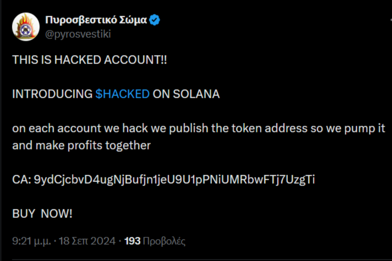The image size is (392, 261).
Task: Click the @pyrosvestiki handle
Action: pyautogui.click(x=78, y=34)
